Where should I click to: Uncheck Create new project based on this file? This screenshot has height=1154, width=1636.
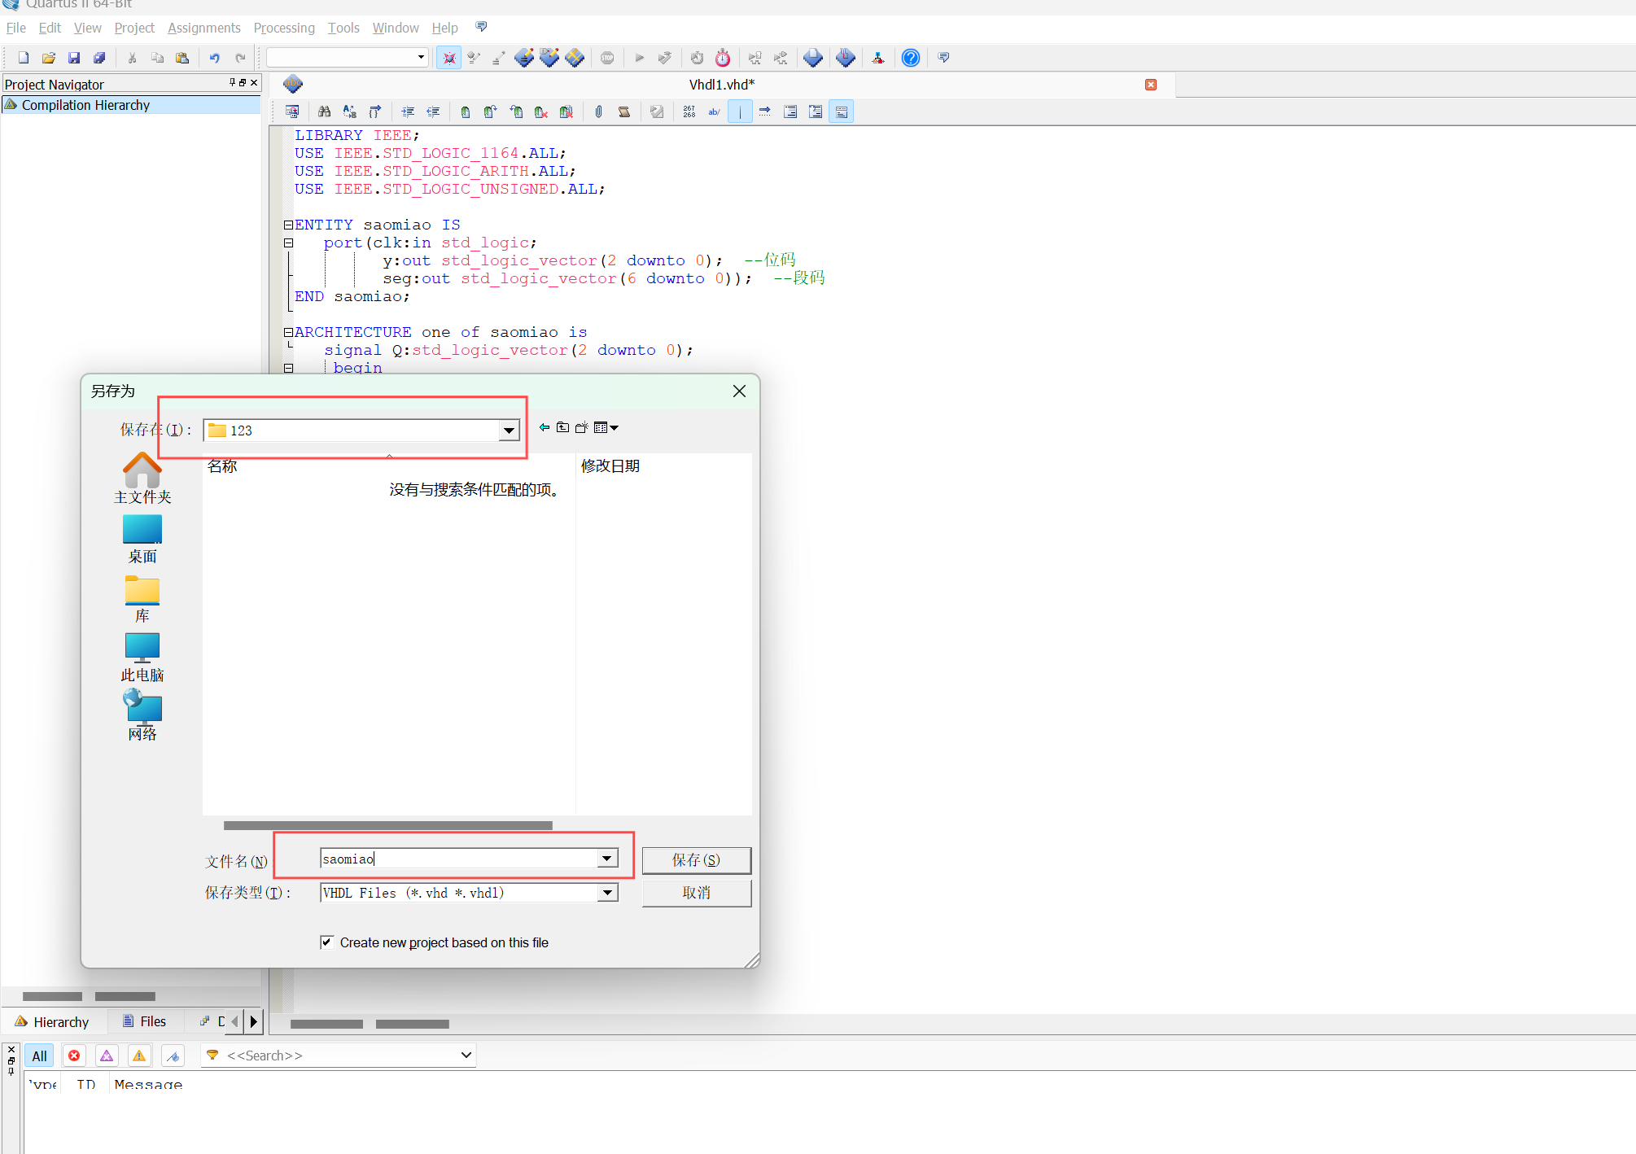pos(327,942)
